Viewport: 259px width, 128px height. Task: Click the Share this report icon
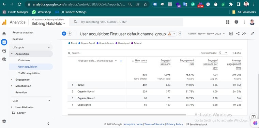click(238, 33)
